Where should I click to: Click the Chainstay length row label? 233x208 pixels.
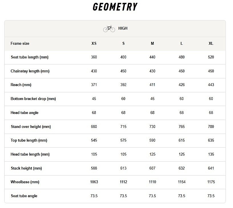pos(30,71)
